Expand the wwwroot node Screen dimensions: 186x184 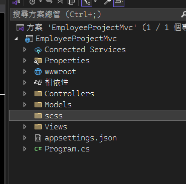[x=25, y=72]
